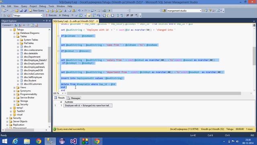Viewport: 257px width, 145px height.
Task: Click the Cancel Executing Query stop icon
Action: click(72, 15)
